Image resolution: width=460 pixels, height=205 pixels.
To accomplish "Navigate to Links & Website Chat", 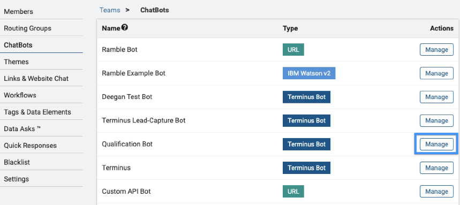I will click(x=36, y=79).
